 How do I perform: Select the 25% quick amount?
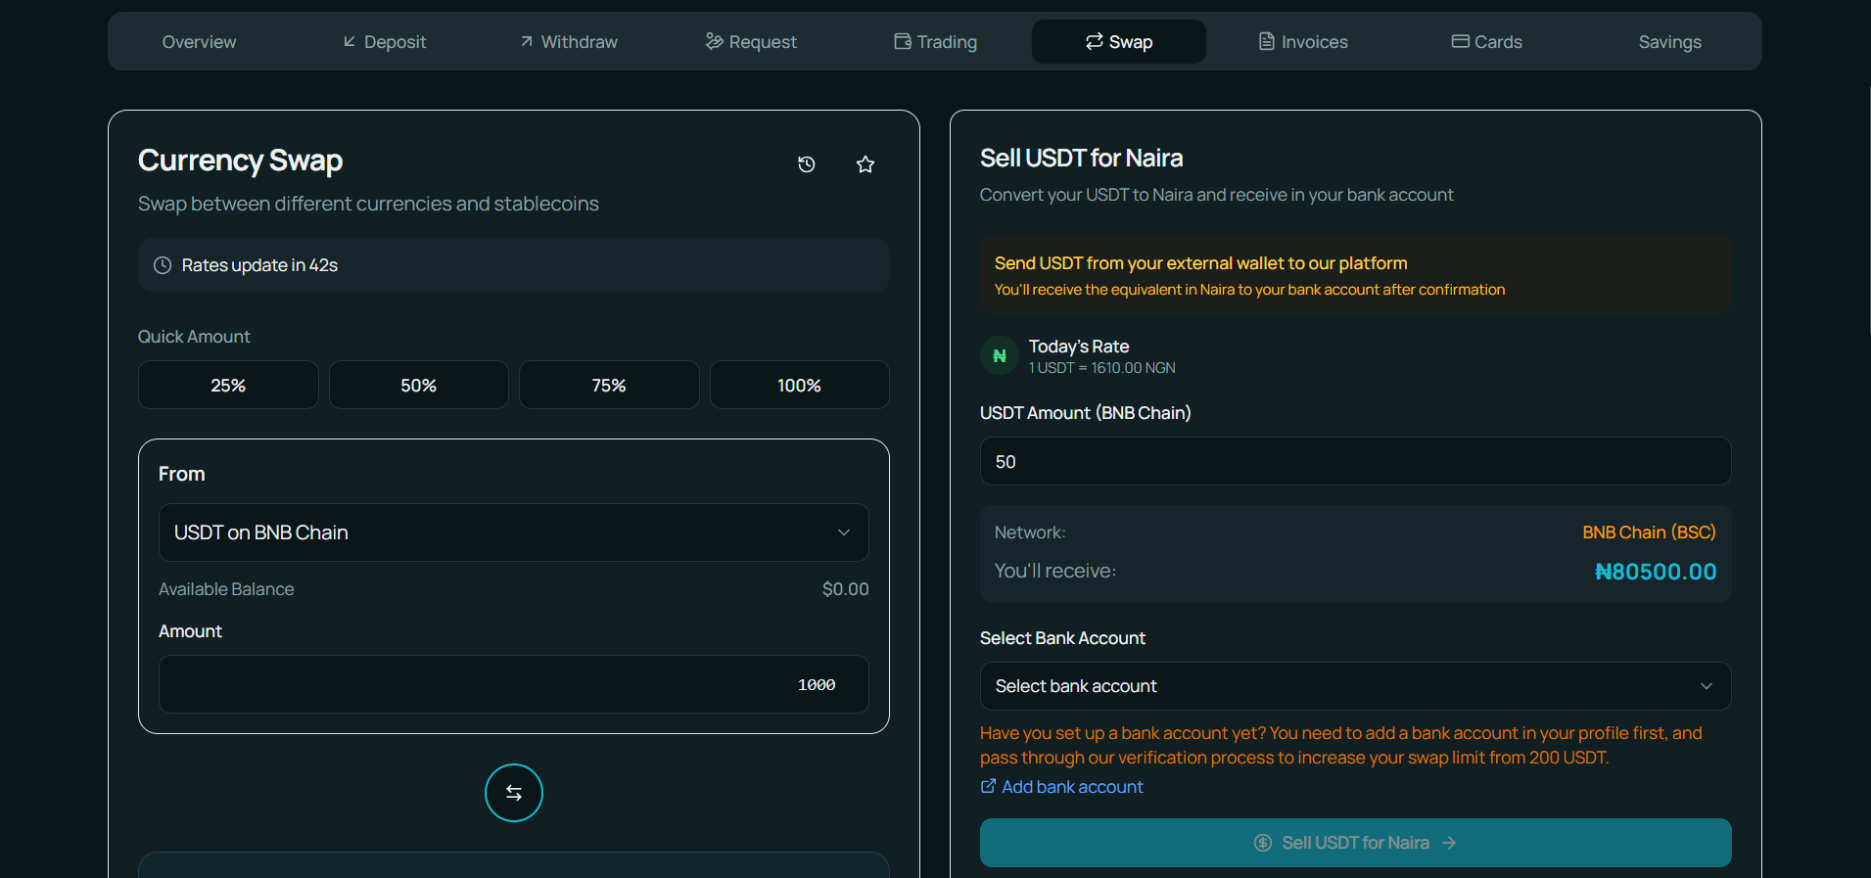228,385
